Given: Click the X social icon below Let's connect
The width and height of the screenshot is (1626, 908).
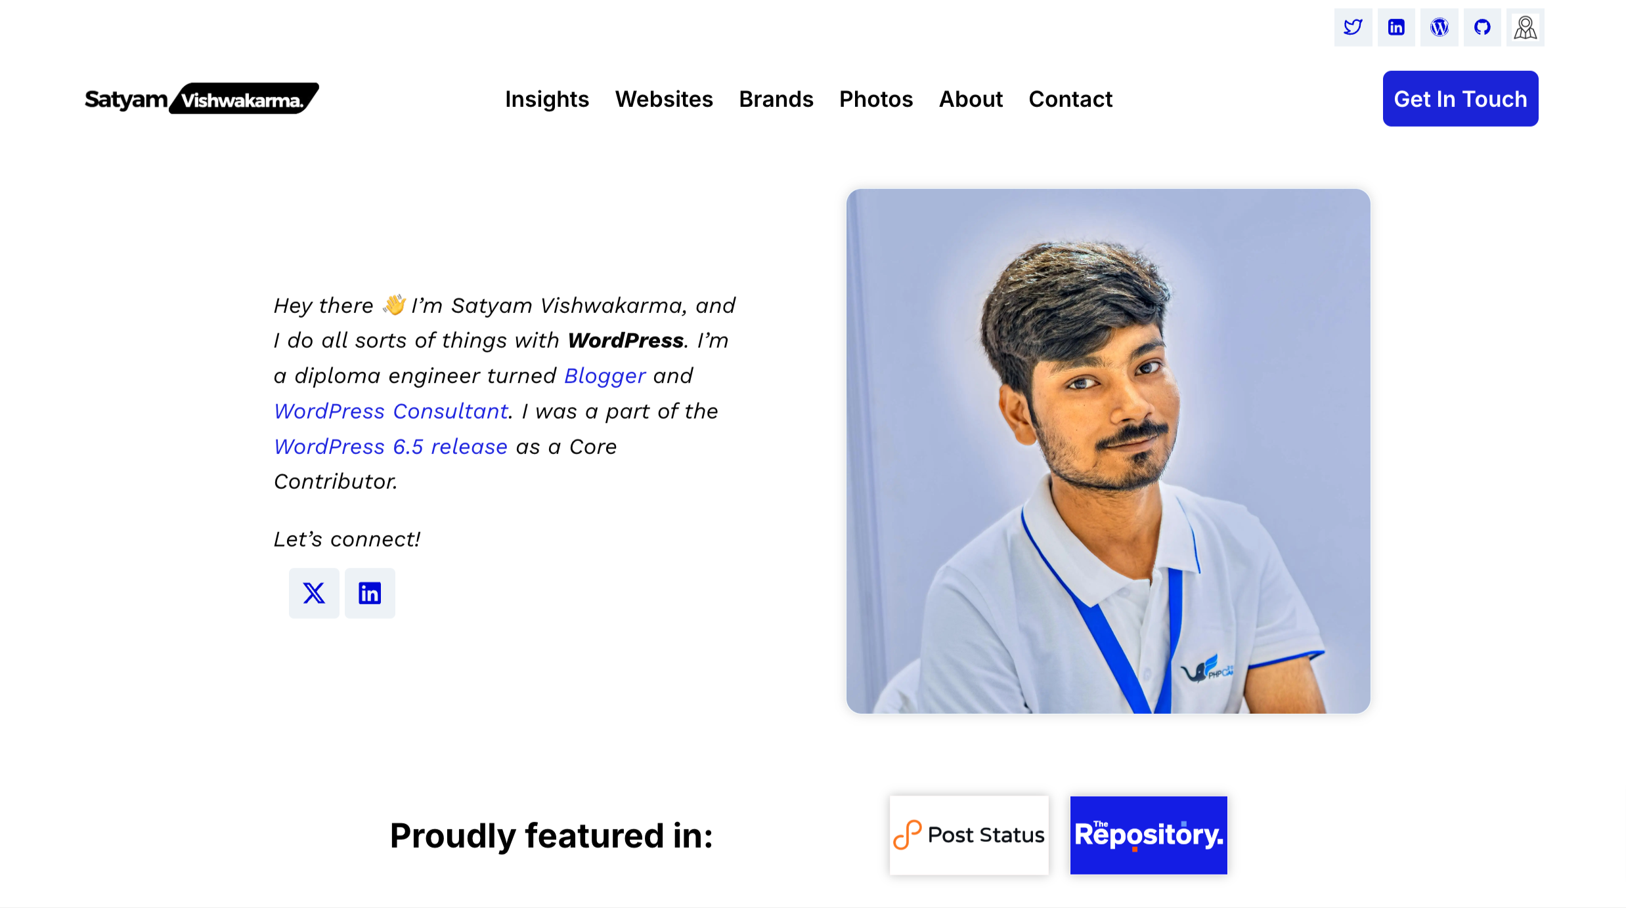Looking at the screenshot, I should coord(314,593).
